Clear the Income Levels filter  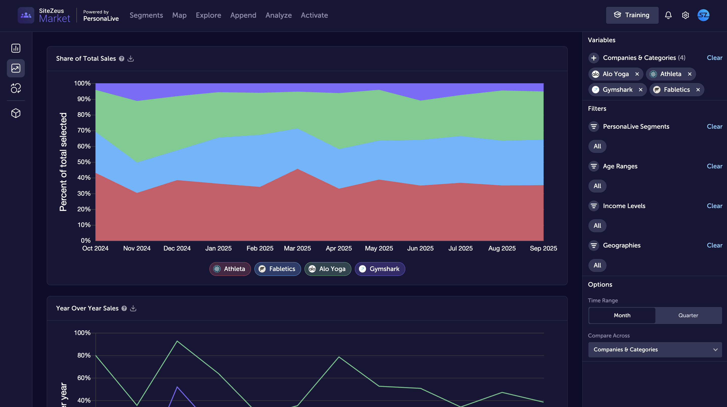714,206
